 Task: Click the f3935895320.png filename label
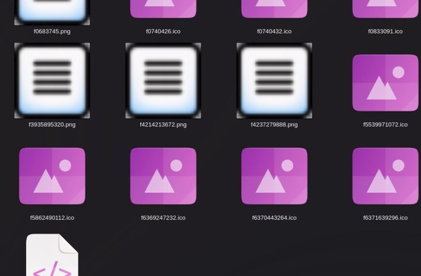tap(52, 124)
